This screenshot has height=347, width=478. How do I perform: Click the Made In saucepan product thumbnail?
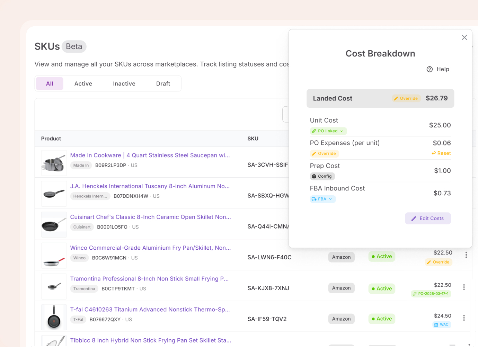pyautogui.click(x=54, y=162)
